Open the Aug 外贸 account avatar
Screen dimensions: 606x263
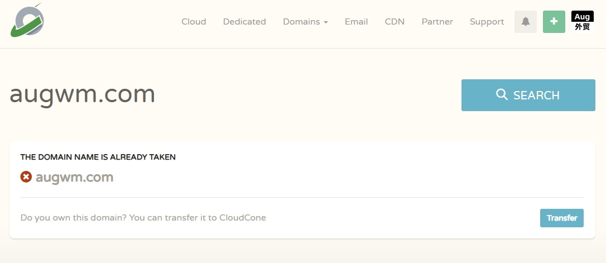coord(582,22)
